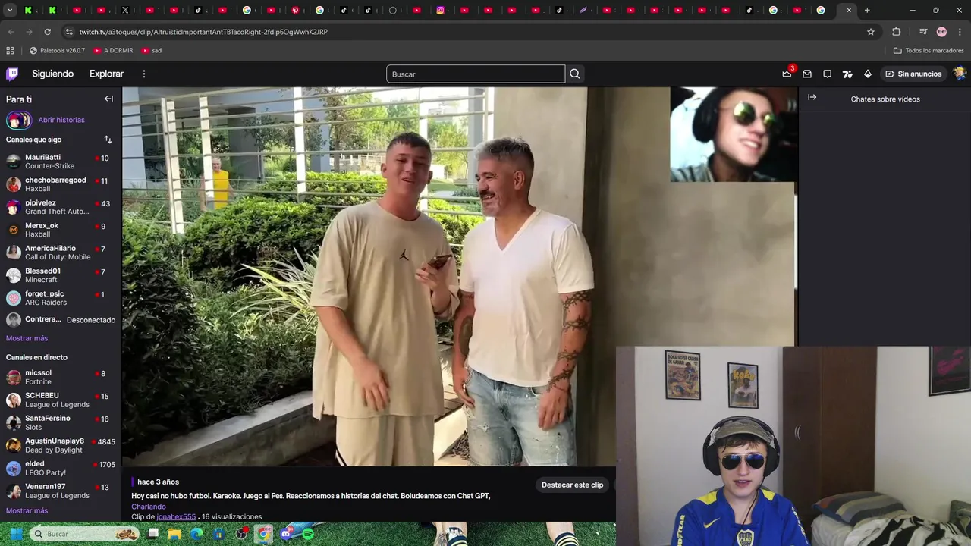Open AmericaHilario channel
Screen dimensions: 971x546
61,253
